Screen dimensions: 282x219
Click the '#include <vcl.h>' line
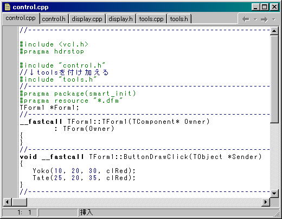pyautogui.click(x=54, y=44)
